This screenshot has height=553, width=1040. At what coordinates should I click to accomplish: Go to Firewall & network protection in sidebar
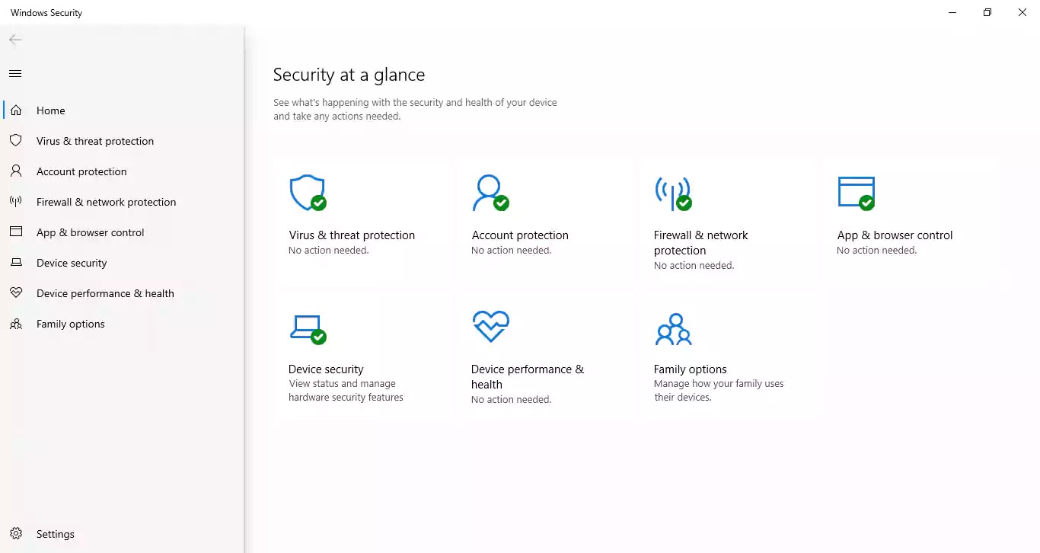tap(122, 202)
